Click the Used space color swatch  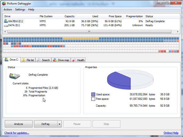(x=93, y=95)
